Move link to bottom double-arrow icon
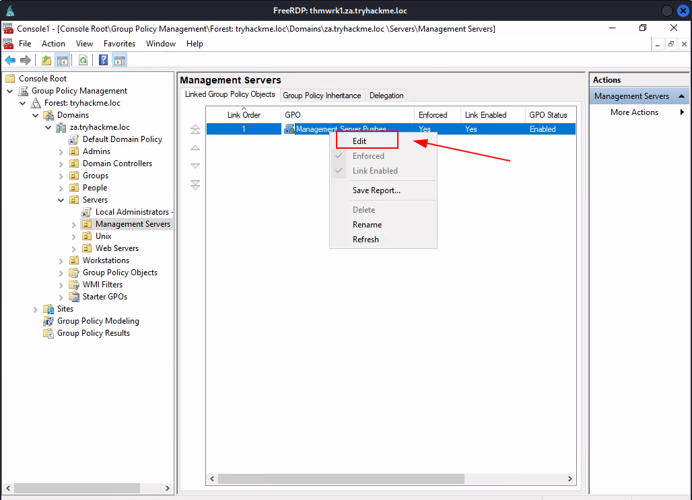Image resolution: width=692 pixels, height=500 pixels. pos(195,184)
